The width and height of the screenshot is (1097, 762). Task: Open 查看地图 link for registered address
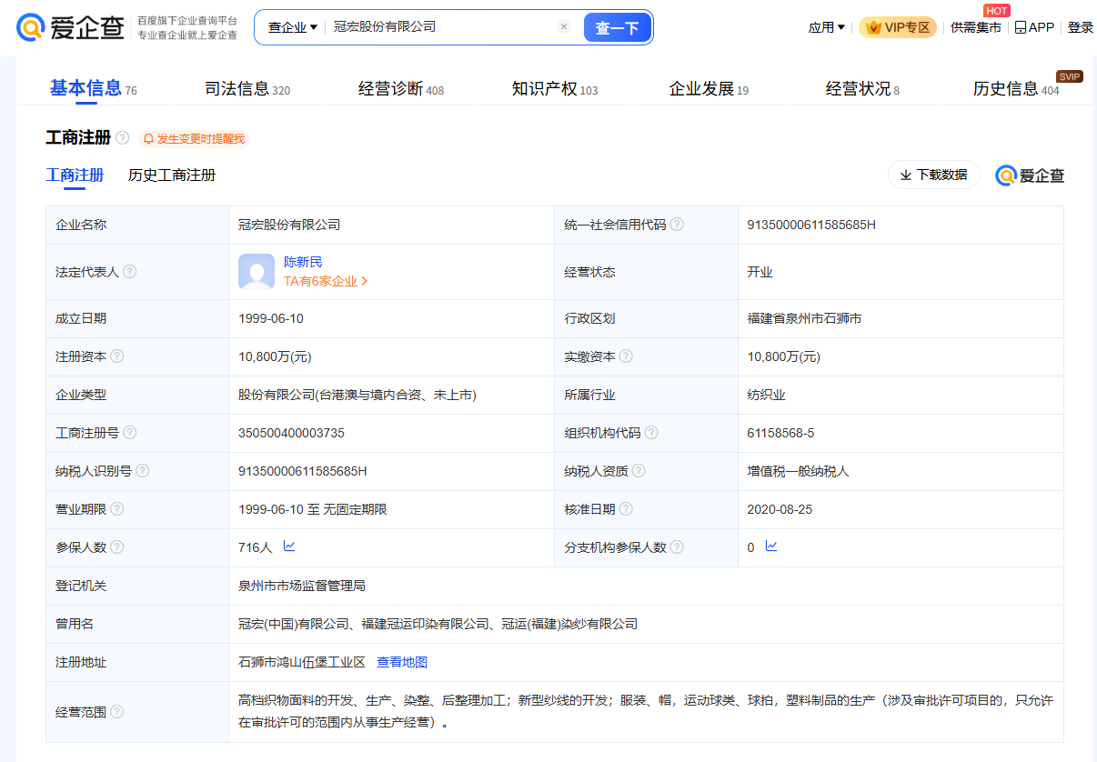[x=402, y=662]
